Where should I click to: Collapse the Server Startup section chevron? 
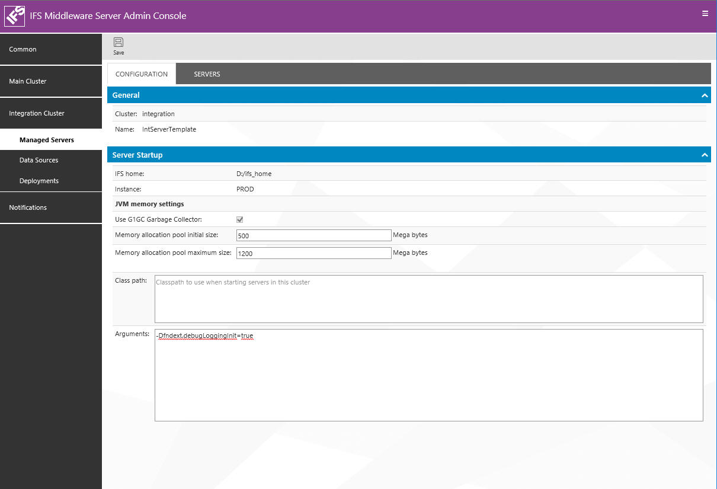[x=705, y=155]
